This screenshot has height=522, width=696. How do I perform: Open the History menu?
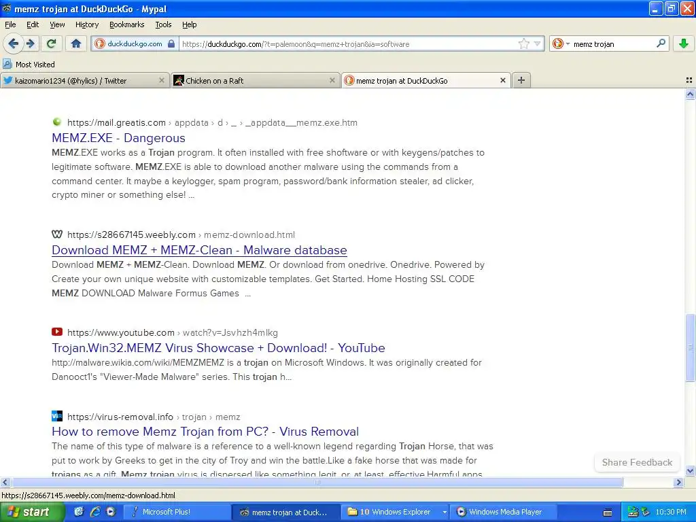click(x=86, y=24)
